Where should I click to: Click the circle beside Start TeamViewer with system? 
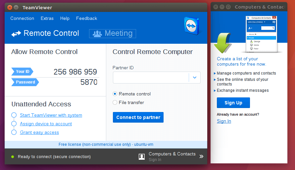coord(14,115)
